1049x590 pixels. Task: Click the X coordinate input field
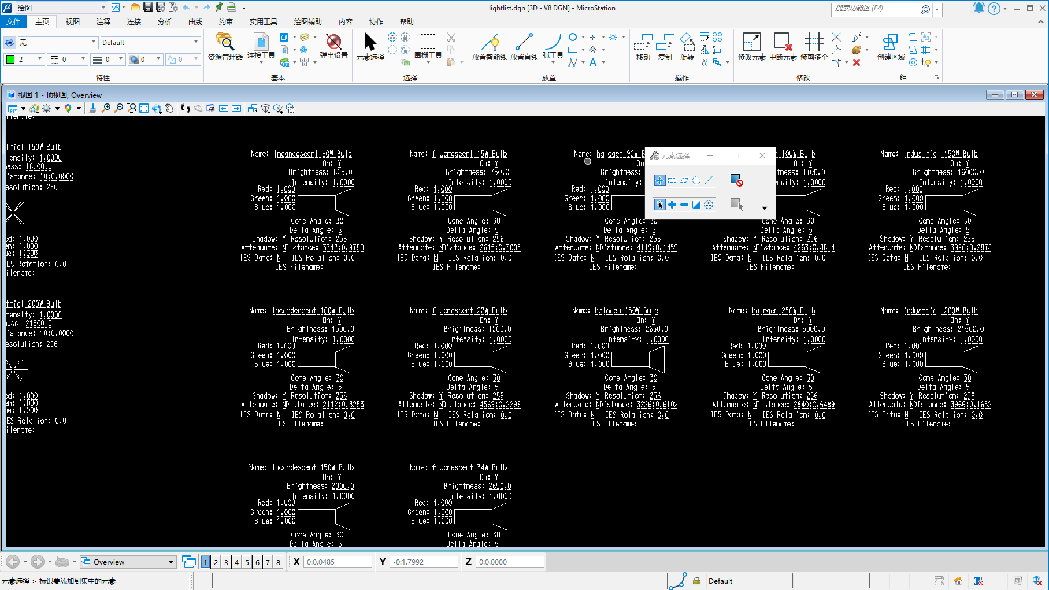coord(338,562)
